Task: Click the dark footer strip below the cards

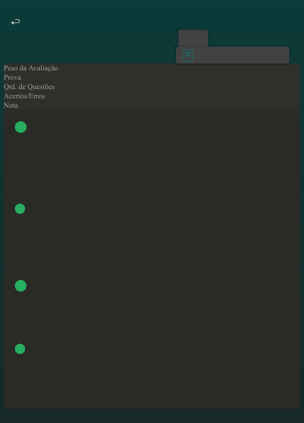Action: [x=152, y=416]
